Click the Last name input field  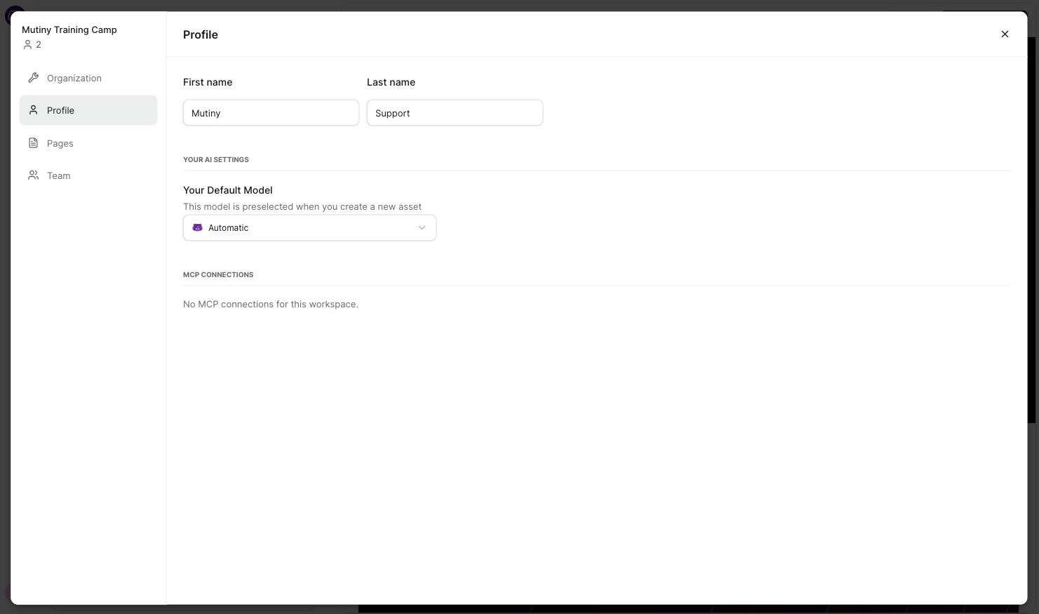pos(455,113)
